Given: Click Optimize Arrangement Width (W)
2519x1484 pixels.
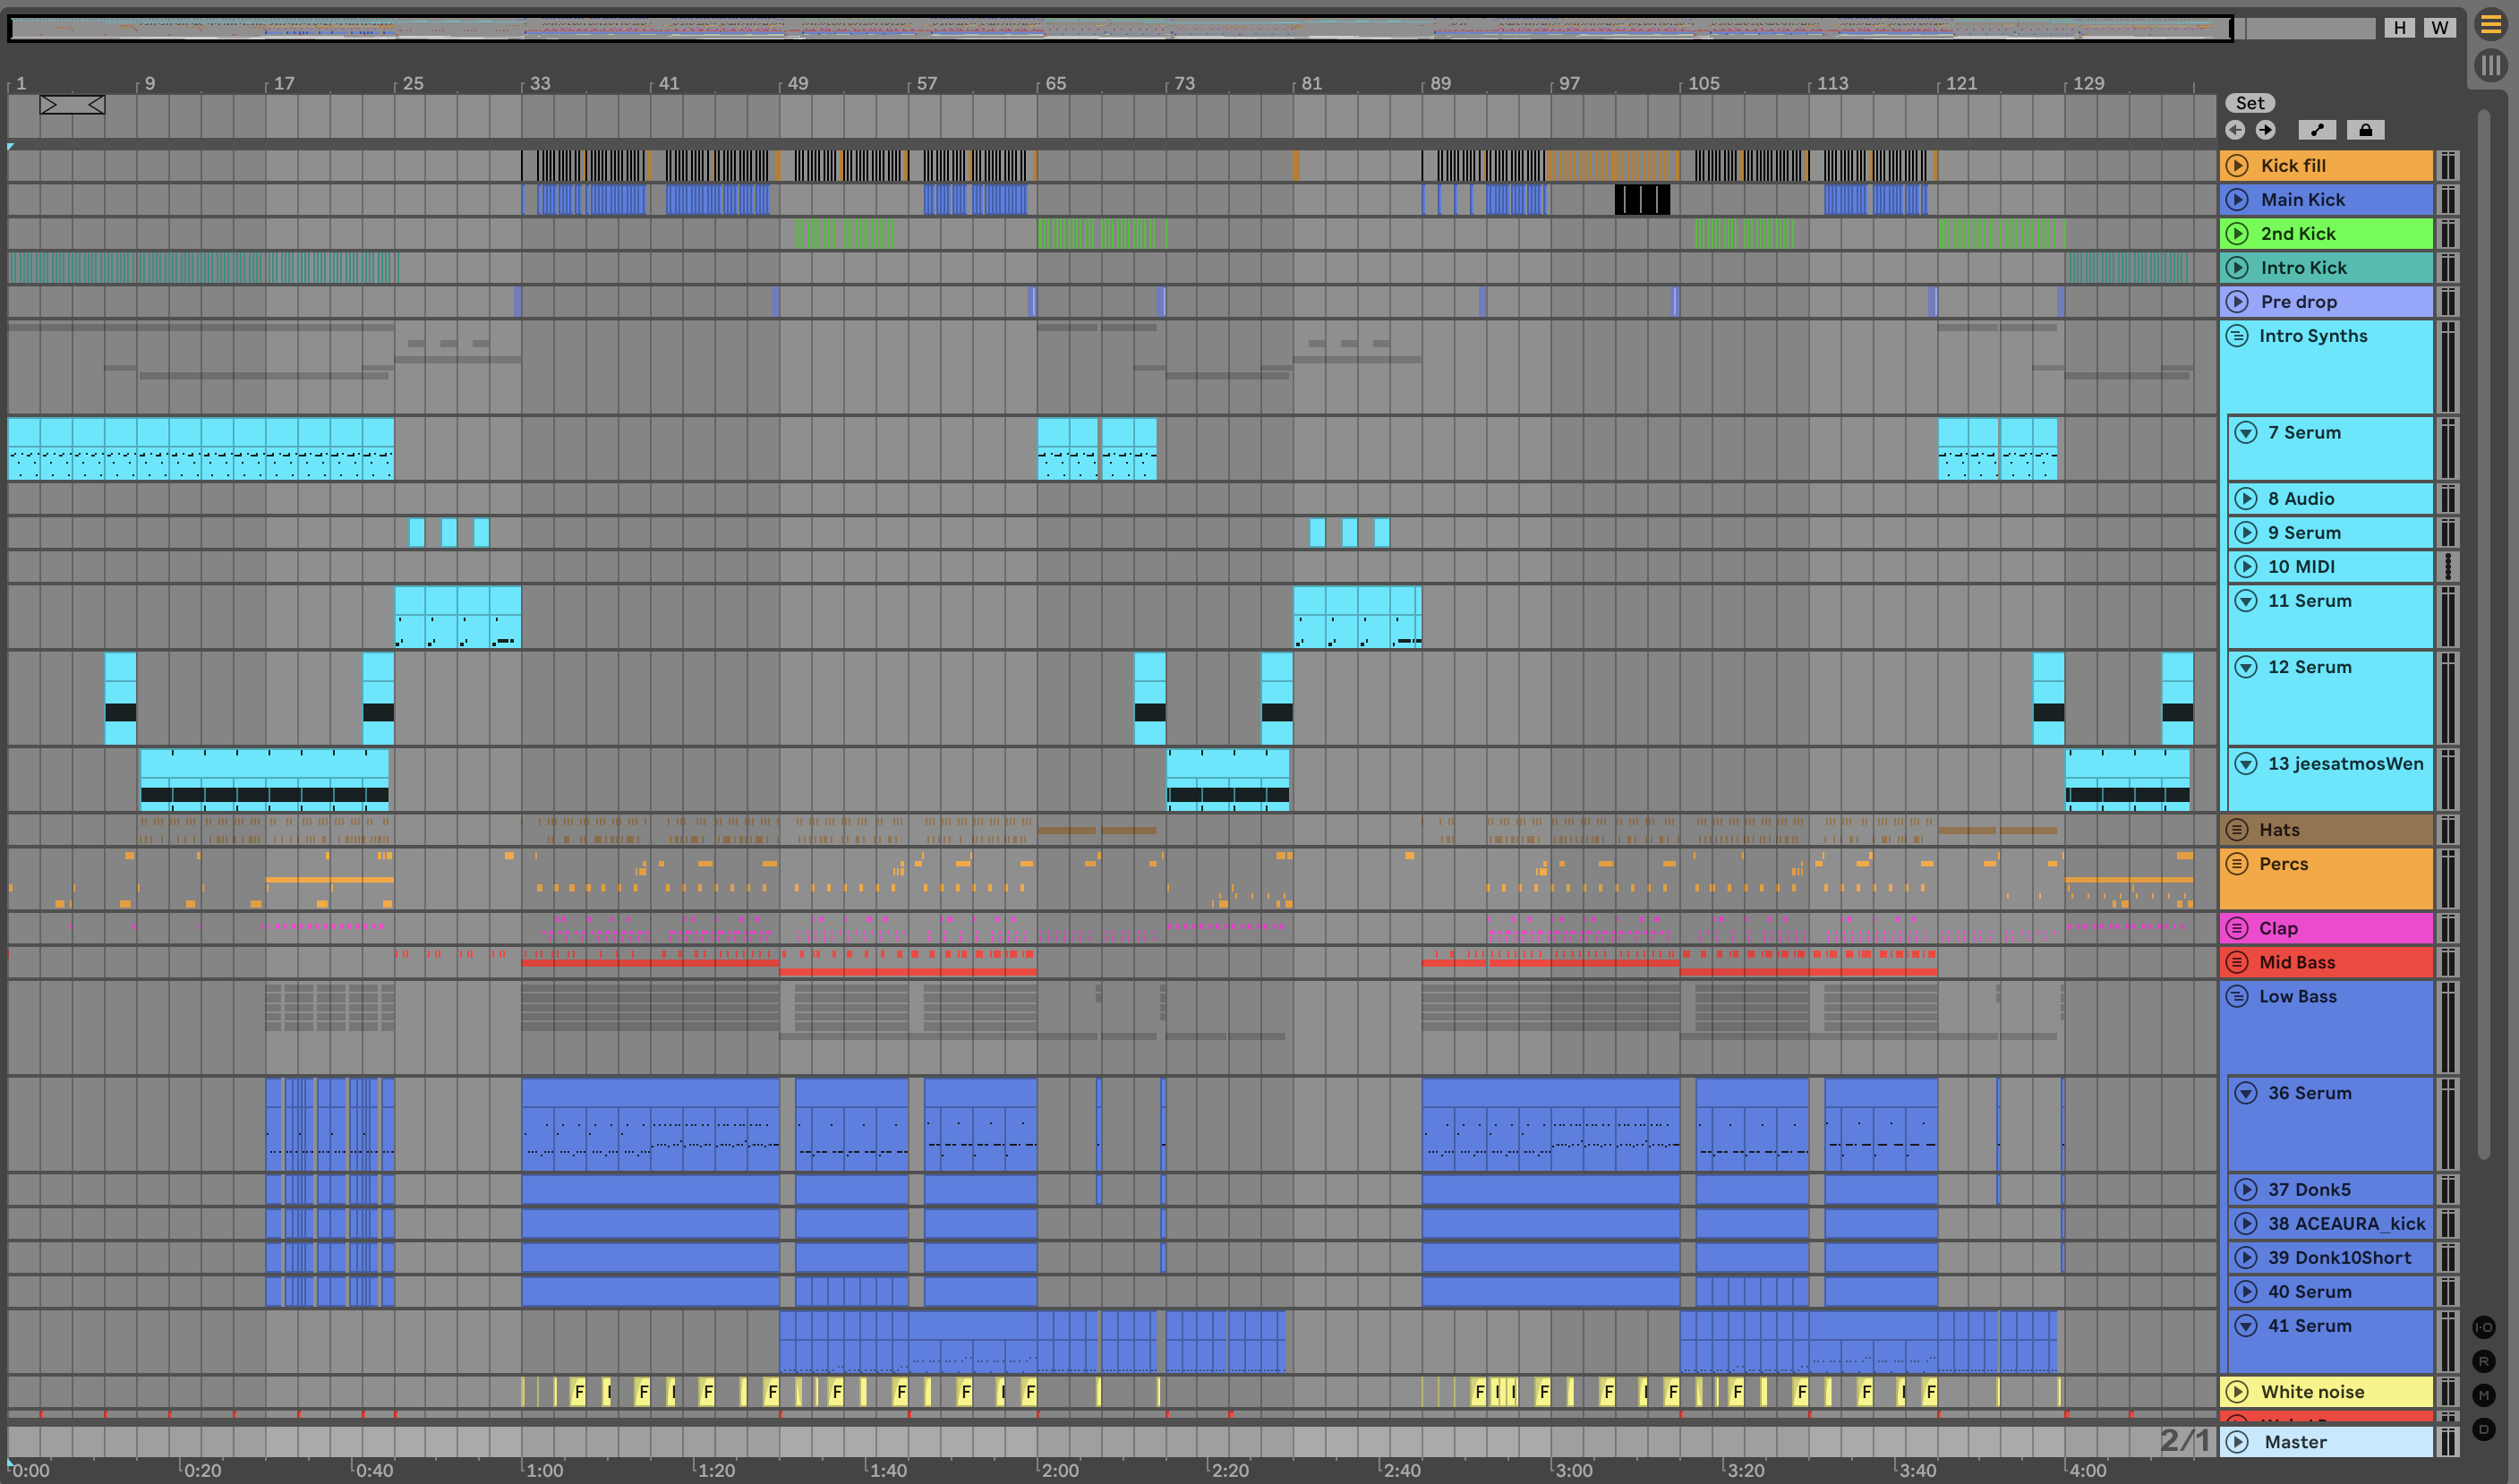Looking at the screenshot, I should click(2439, 28).
